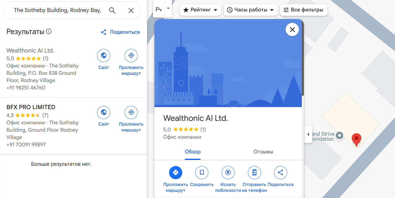Viewport: 395px width, 198px height.
Task: Close the Wealthonic AI Ltd. place card
Action: click(292, 30)
